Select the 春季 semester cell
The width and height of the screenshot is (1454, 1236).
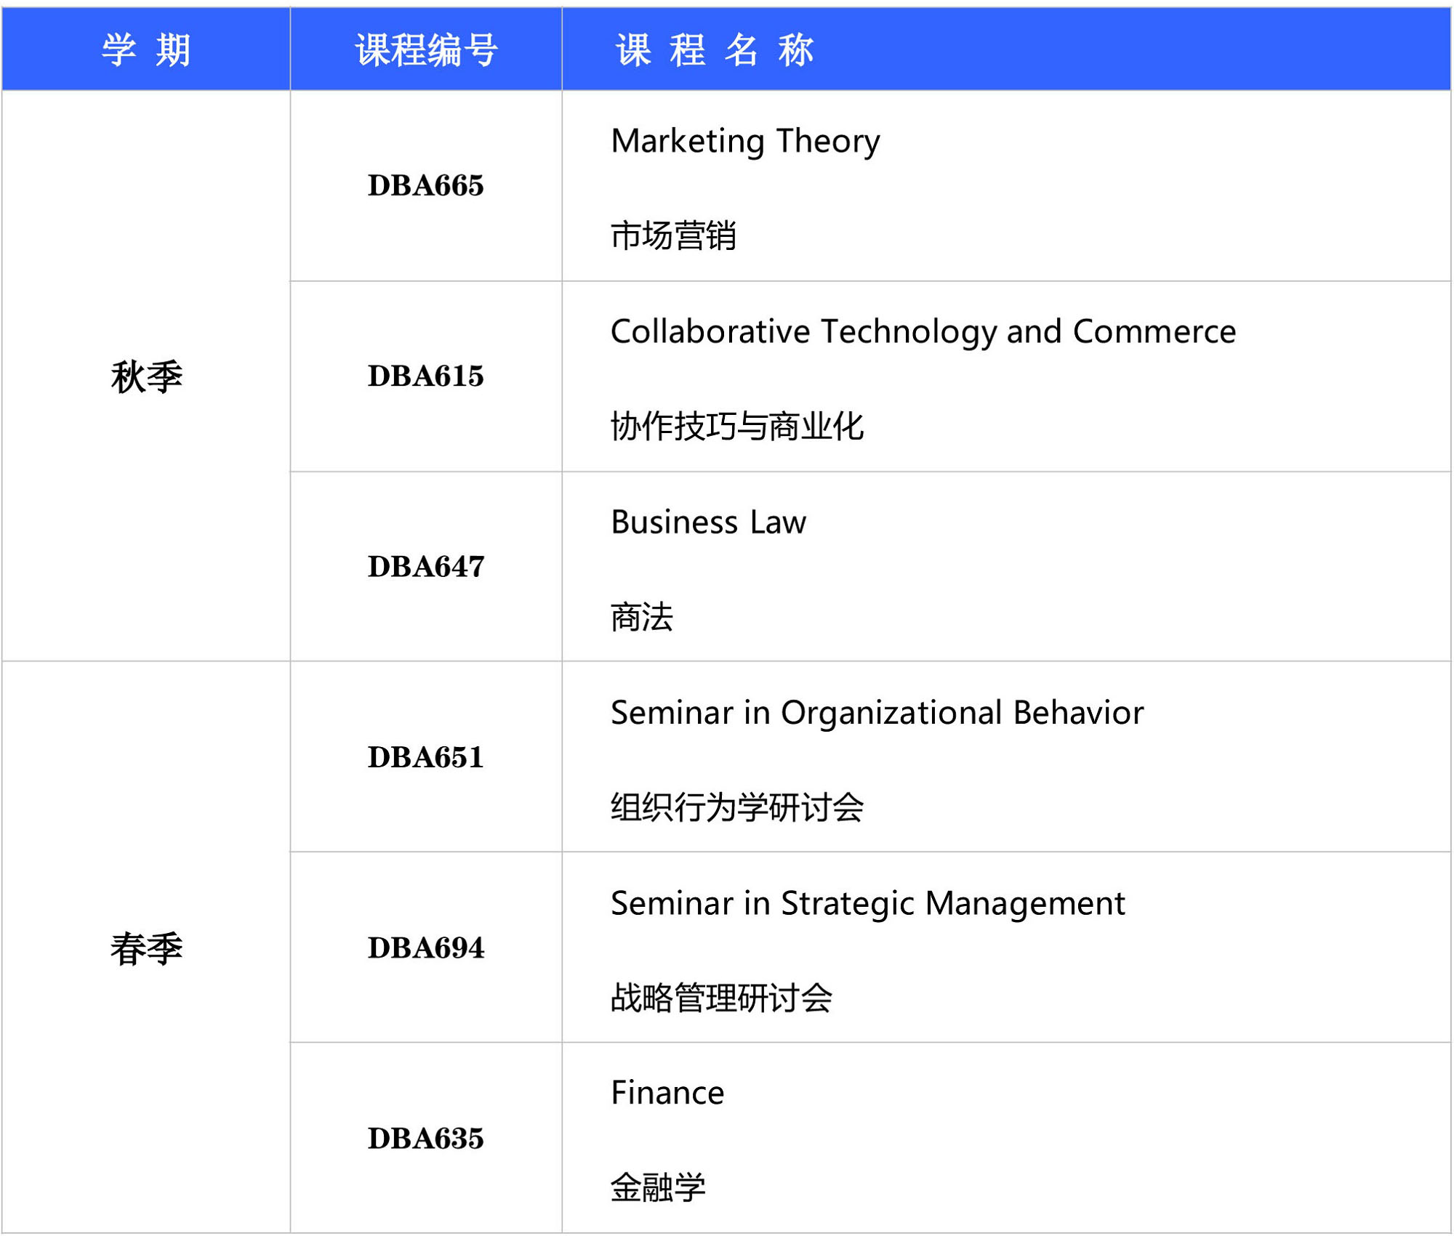tap(146, 948)
